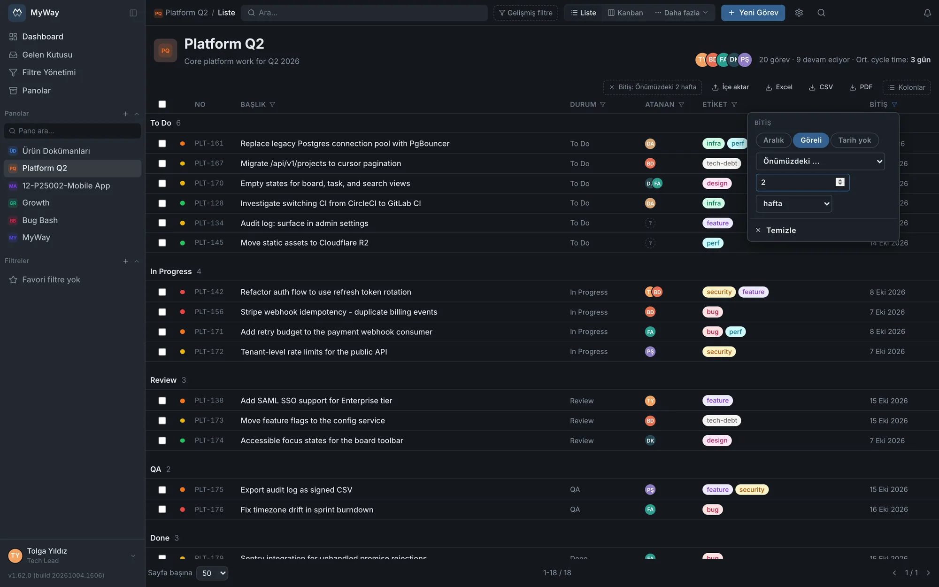
Task: Click the BAŞLIK column filter funnel icon
Action: tap(272, 104)
